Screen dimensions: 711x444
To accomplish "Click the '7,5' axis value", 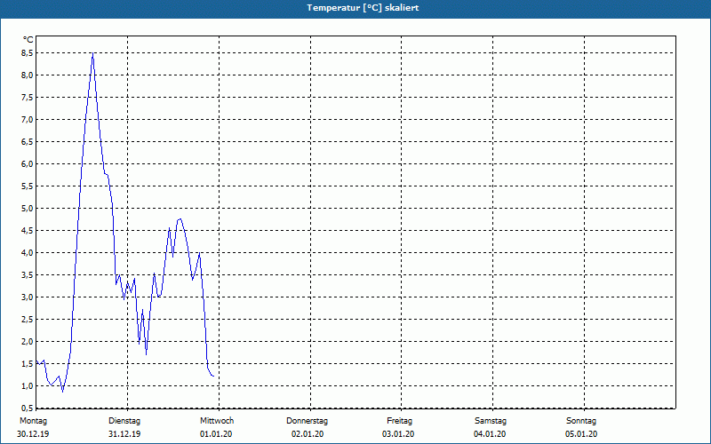I will pyautogui.click(x=28, y=98).
